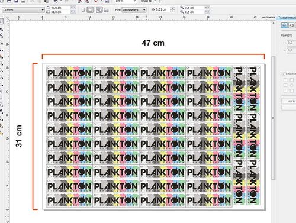Click the vertical canvas scrollbar

click(x=273, y=118)
